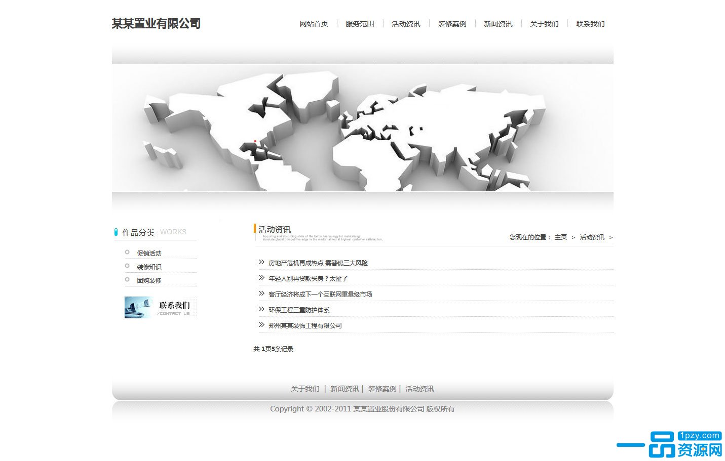Open 装修案例 in top navigation
This screenshot has height=461, width=725.
(x=452, y=24)
